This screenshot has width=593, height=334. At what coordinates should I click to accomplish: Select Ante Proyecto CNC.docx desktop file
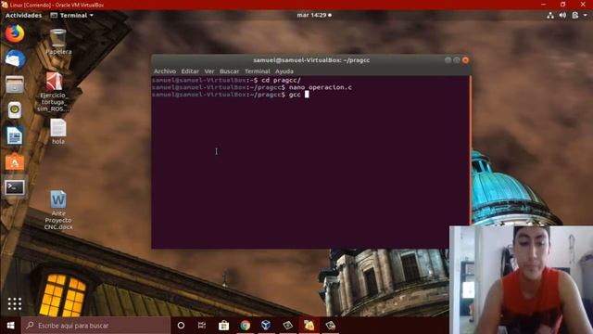[x=58, y=210]
